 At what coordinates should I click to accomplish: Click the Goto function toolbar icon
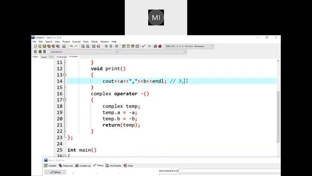(x=94, y=46)
